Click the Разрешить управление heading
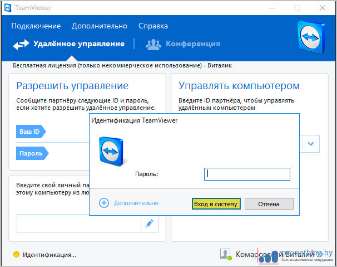 pos(72,86)
